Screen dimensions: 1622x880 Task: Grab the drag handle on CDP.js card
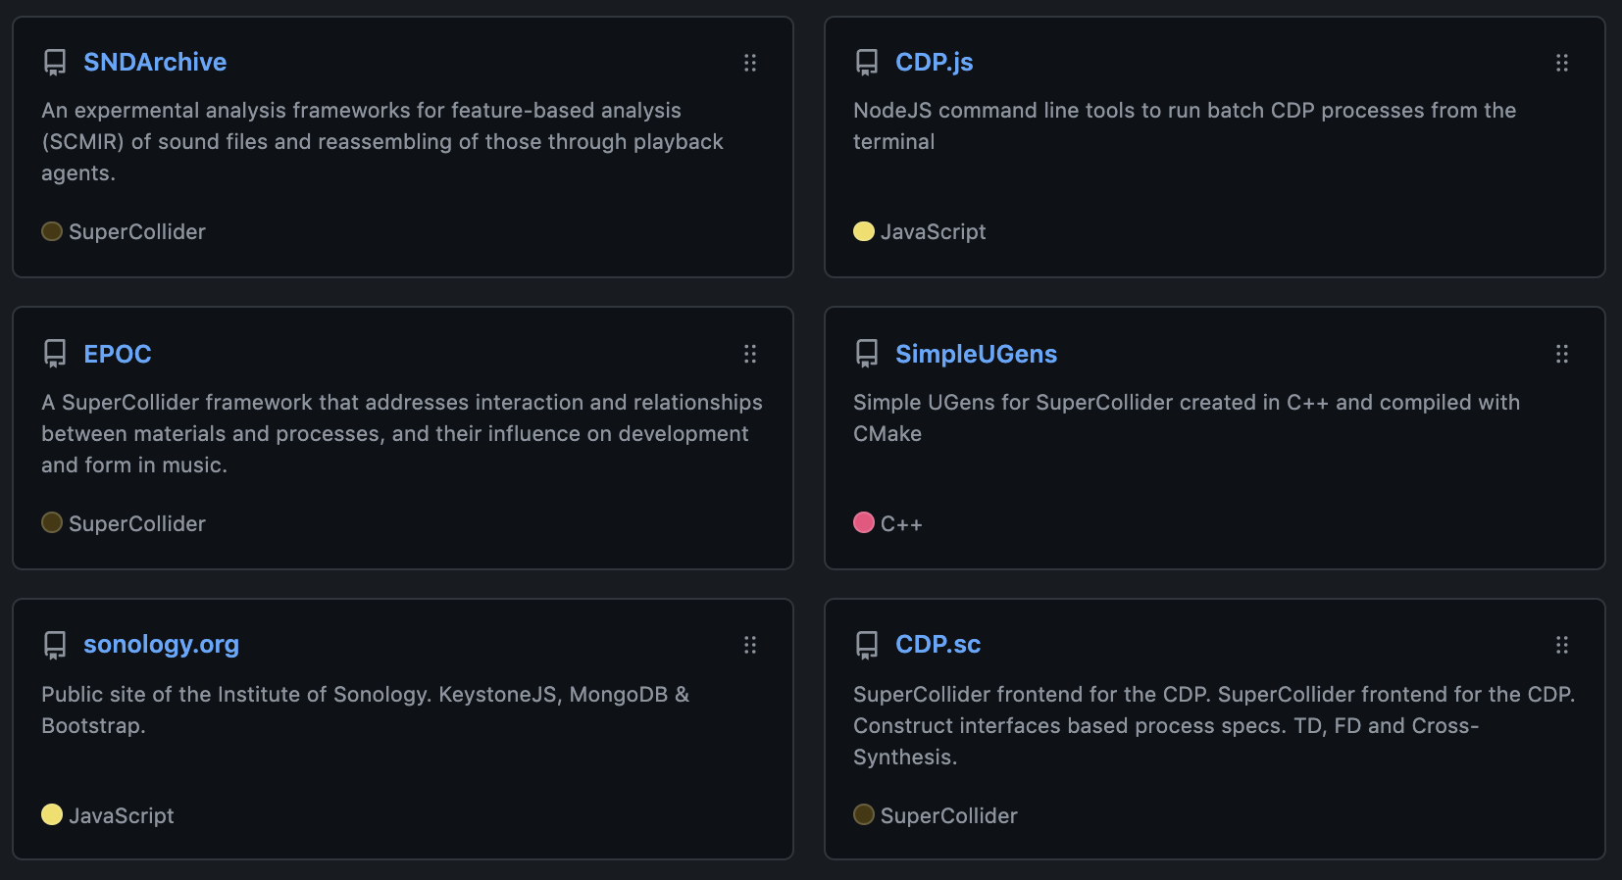click(x=1562, y=63)
